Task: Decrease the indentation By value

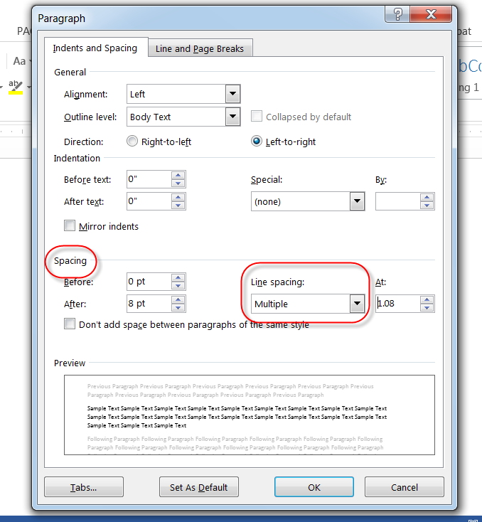Action: 427,206
